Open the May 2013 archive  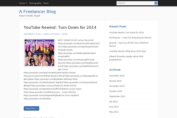click(114, 112)
